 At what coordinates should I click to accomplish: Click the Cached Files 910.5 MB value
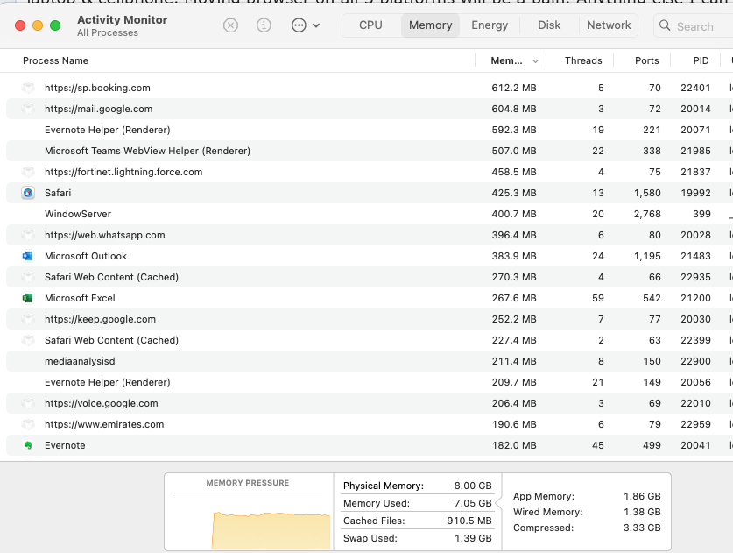pyautogui.click(x=469, y=521)
